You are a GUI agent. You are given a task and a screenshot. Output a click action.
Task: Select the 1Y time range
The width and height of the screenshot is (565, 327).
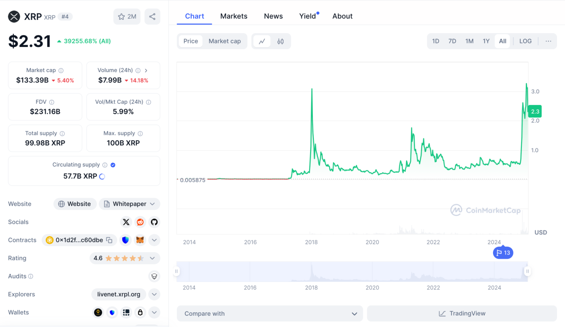[486, 41]
